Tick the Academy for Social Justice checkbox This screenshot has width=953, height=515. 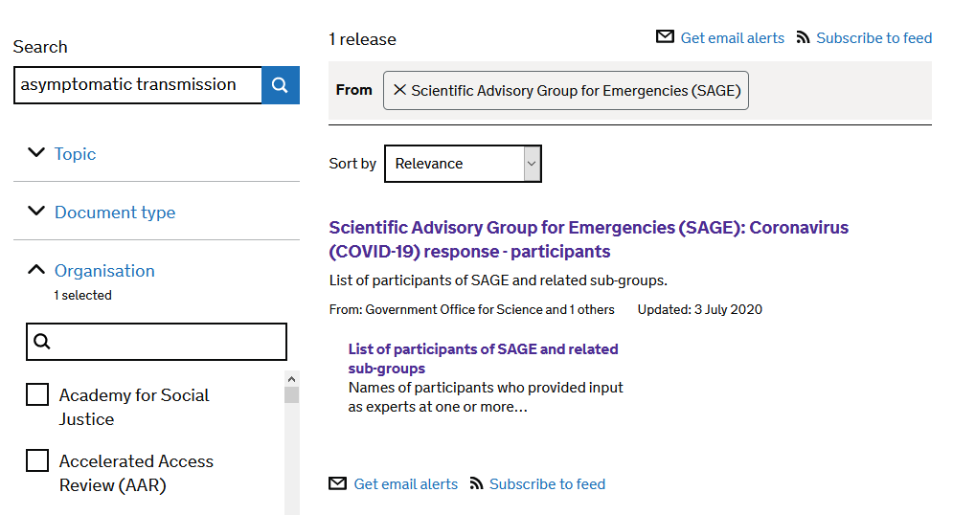click(37, 394)
